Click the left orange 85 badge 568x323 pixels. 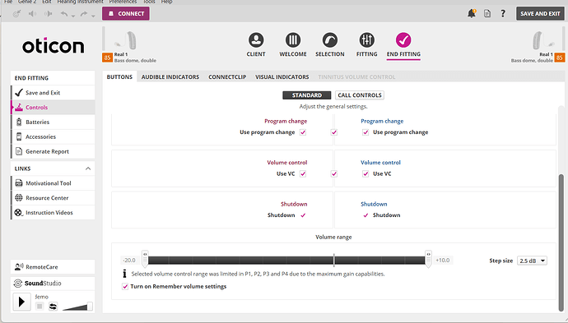[x=107, y=58]
